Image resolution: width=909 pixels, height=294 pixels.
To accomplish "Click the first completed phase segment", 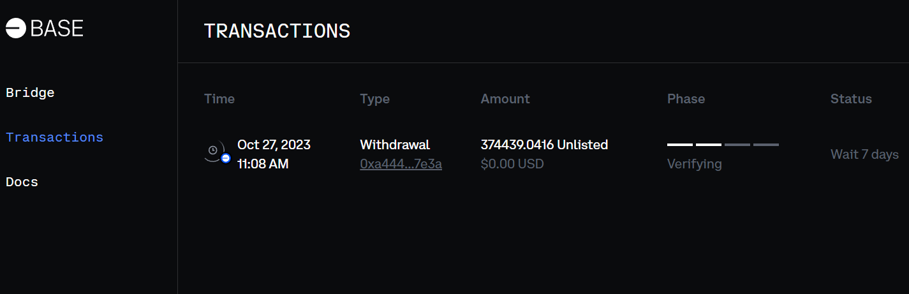I will tap(679, 145).
